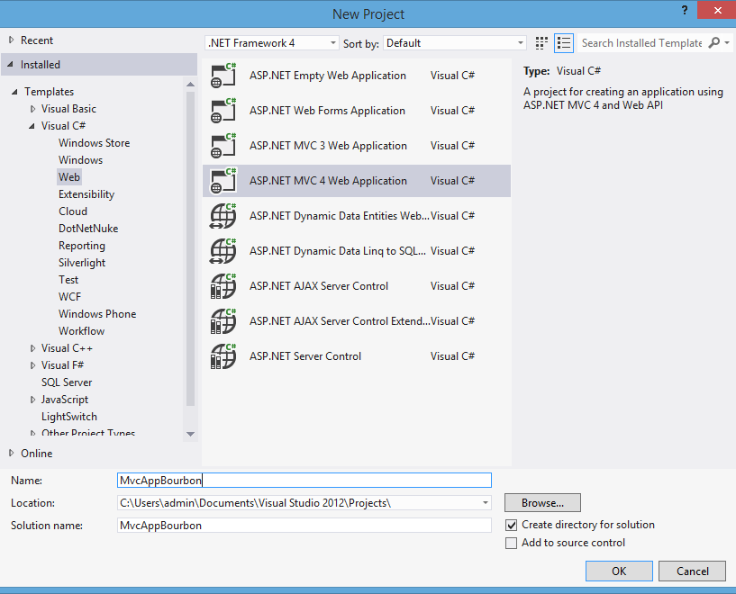Confirm with the OK button
736x594 pixels.
[619, 571]
